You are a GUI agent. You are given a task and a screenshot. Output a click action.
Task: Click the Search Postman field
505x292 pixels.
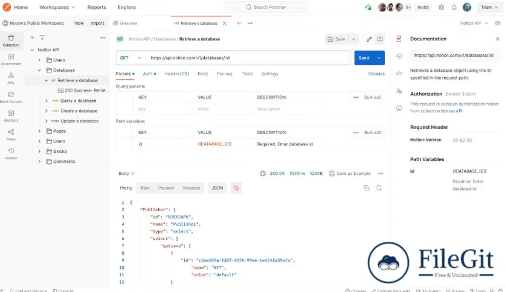tap(266, 7)
